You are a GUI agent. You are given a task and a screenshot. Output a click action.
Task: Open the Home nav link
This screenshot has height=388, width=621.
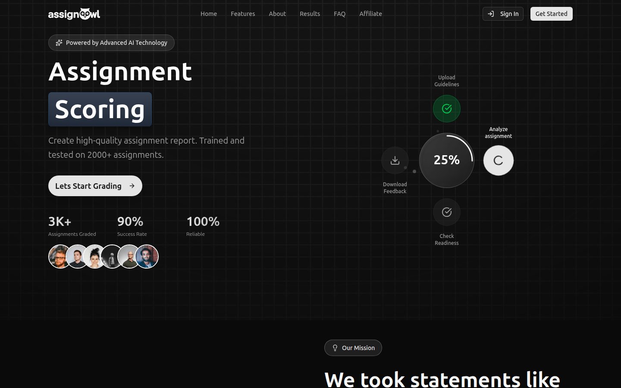[x=209, y=14]
